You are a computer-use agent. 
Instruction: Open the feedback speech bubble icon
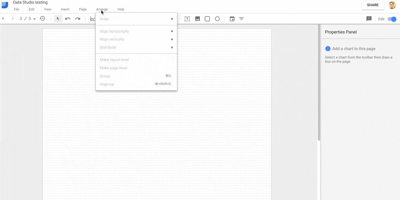click(369, 19)
